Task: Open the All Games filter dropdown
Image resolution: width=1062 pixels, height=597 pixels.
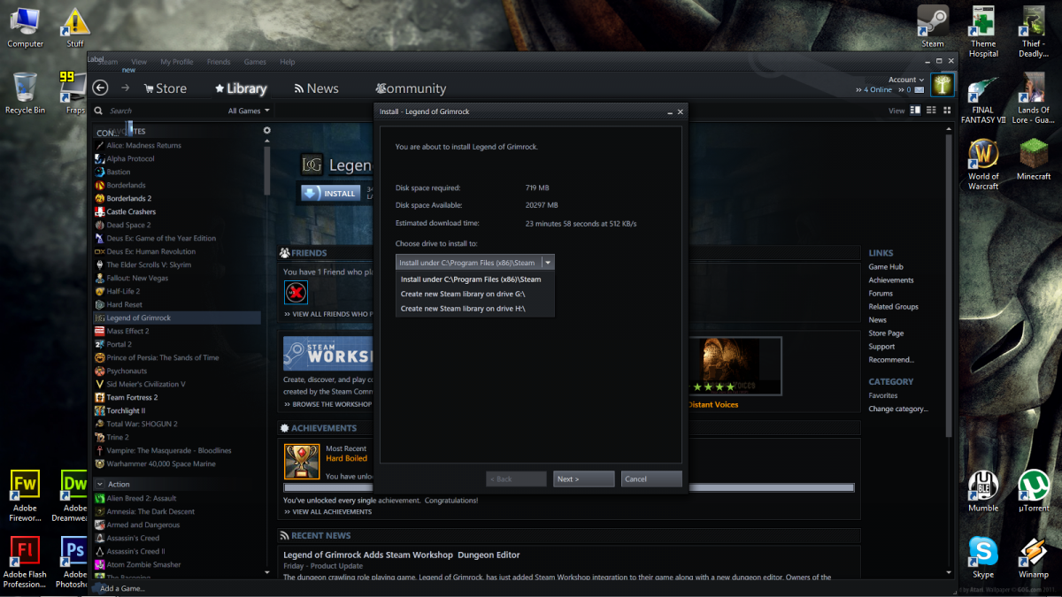Action: point(249,111)
